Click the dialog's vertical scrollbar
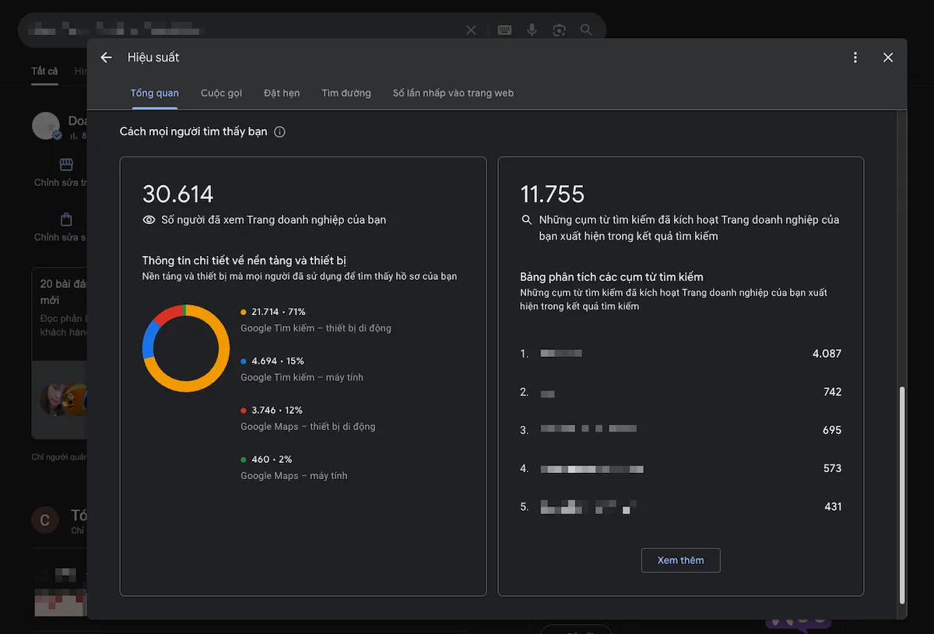Viewport: 934px width, 634px height. (x=902, y=490)
